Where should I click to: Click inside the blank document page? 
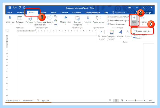pos(81,67)
